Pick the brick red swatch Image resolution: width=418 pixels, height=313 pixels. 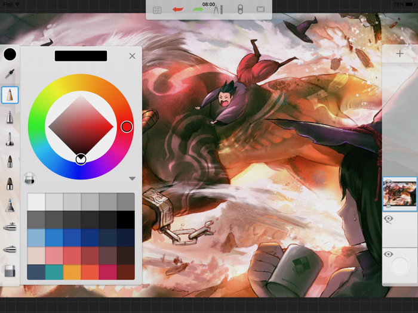(x=90, y=255)
